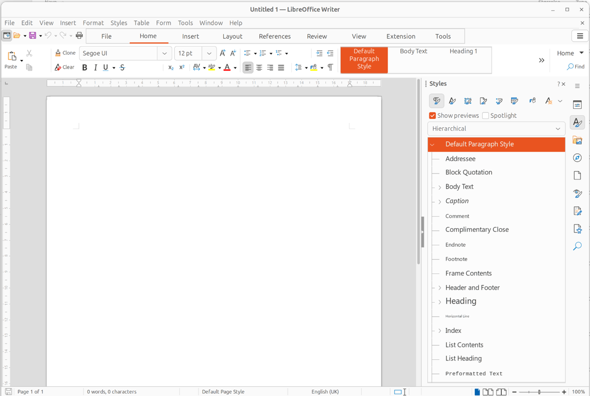Viewport: 590px width, 396px height.
Task: Click the Strikethrough icon
Action: [x=122, y=67]
